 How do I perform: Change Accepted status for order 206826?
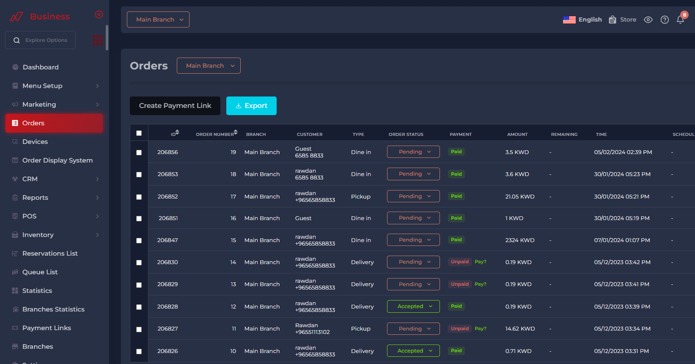[x=413, y=351]
